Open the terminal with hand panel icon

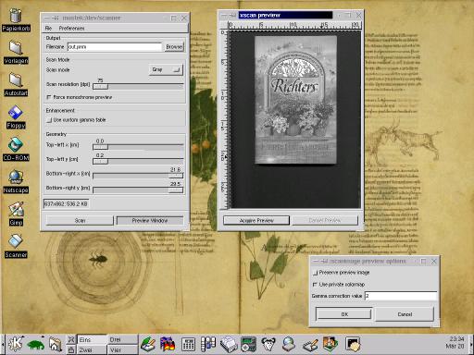(353, 344)
